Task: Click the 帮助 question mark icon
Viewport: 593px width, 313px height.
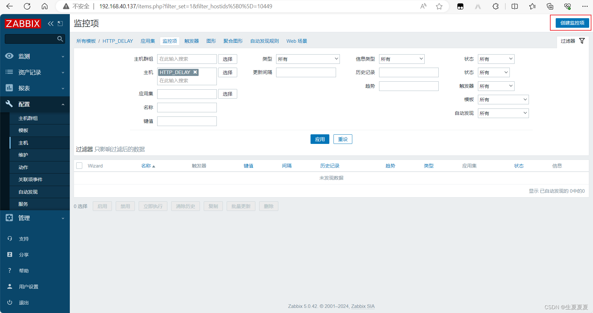Action: click(x=10, y=271)
